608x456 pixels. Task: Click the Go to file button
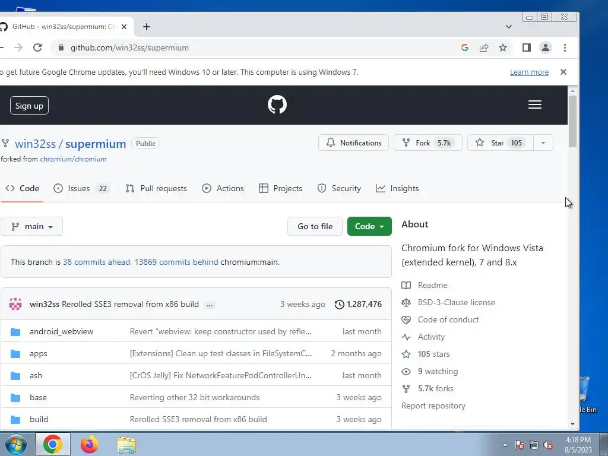tap(315, 226)
